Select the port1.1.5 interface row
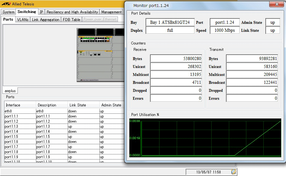Image resolution: width=286 pixels, height=176 pixels. 20,137
